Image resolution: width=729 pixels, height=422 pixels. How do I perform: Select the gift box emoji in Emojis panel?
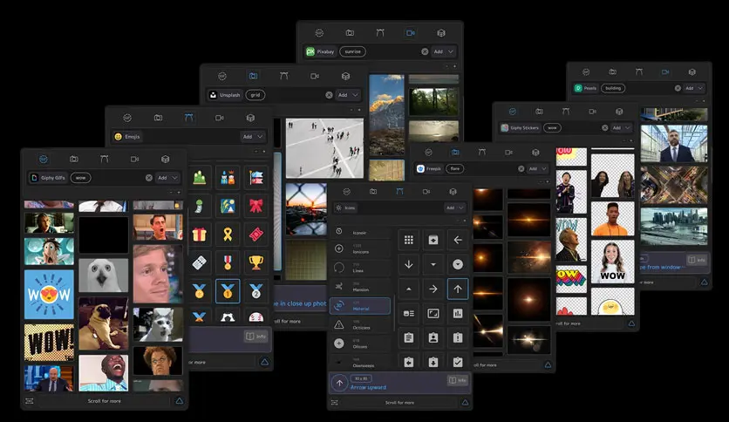200,235
